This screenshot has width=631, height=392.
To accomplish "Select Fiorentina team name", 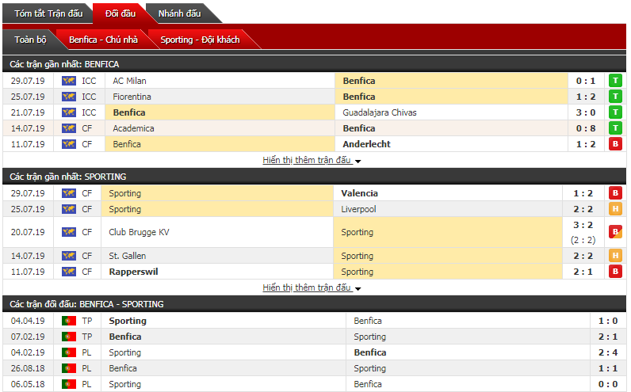I will (x=132, y=97).
